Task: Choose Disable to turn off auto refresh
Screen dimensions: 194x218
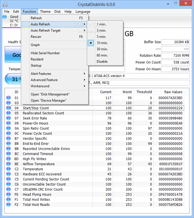Action: [x=105, y=62]
